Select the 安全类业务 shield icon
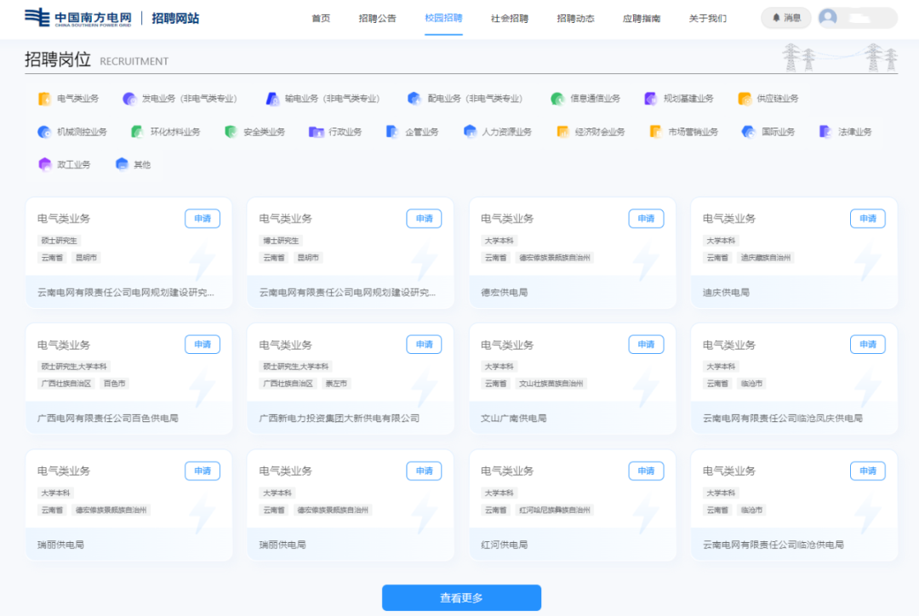 pyautogui.click(x=231, y=132)
